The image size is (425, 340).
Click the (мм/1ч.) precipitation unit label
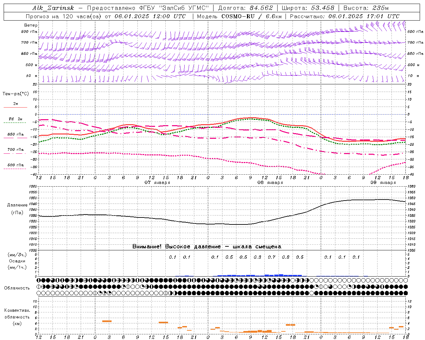click(x=17, y=267)
